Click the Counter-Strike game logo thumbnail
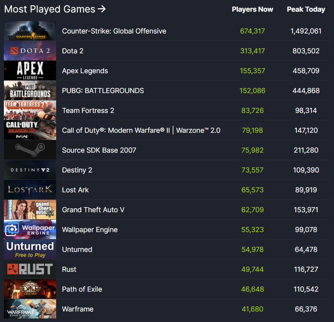Image resolution: width=334 pixels, height=322 pixels. pos(30,31)
